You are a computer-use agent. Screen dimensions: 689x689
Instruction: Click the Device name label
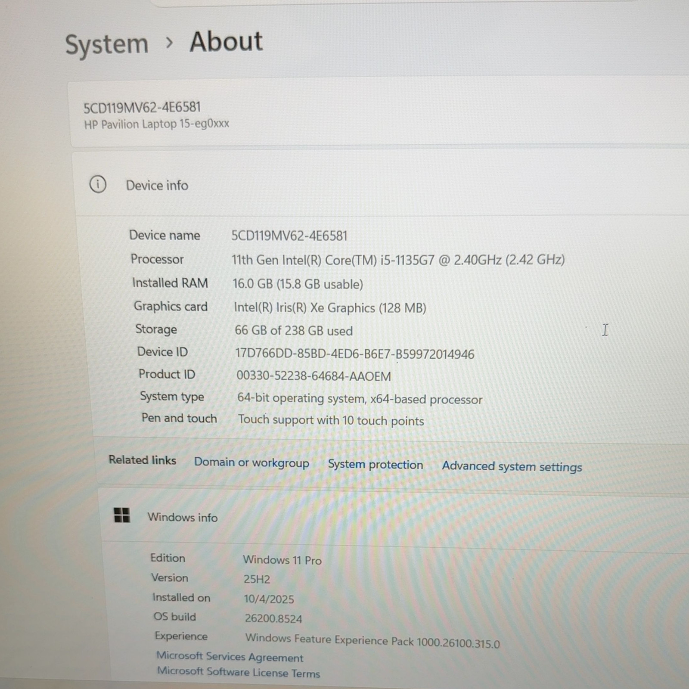tap(164, 235)
